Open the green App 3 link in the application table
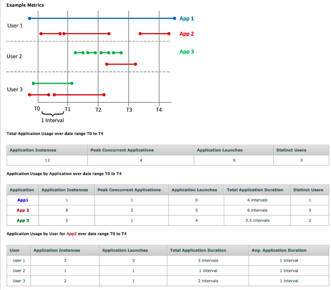331x290 pixels. (22, 220)
